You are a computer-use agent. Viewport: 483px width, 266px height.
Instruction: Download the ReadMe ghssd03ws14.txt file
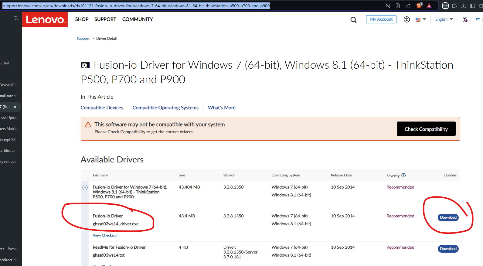[x=448, y=249]
